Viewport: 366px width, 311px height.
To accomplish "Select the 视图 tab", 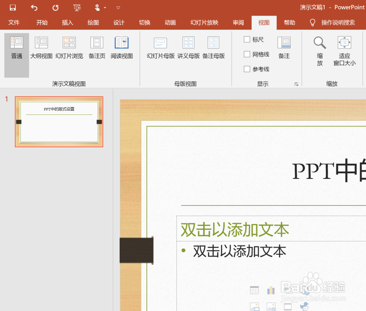I will click(264, 22).
